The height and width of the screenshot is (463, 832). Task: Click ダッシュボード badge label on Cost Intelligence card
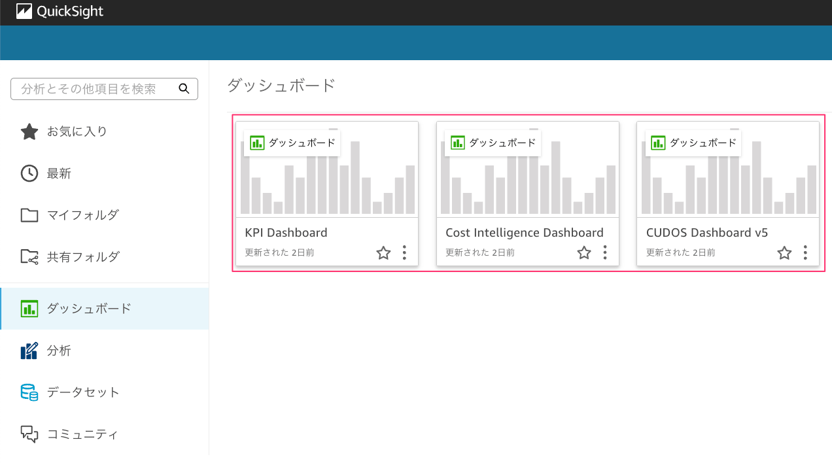(x=503, y=143)
